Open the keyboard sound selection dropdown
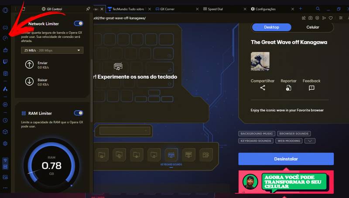Viewport: 349px width, 198px height. pyautogui.click(x=125, y=131)
